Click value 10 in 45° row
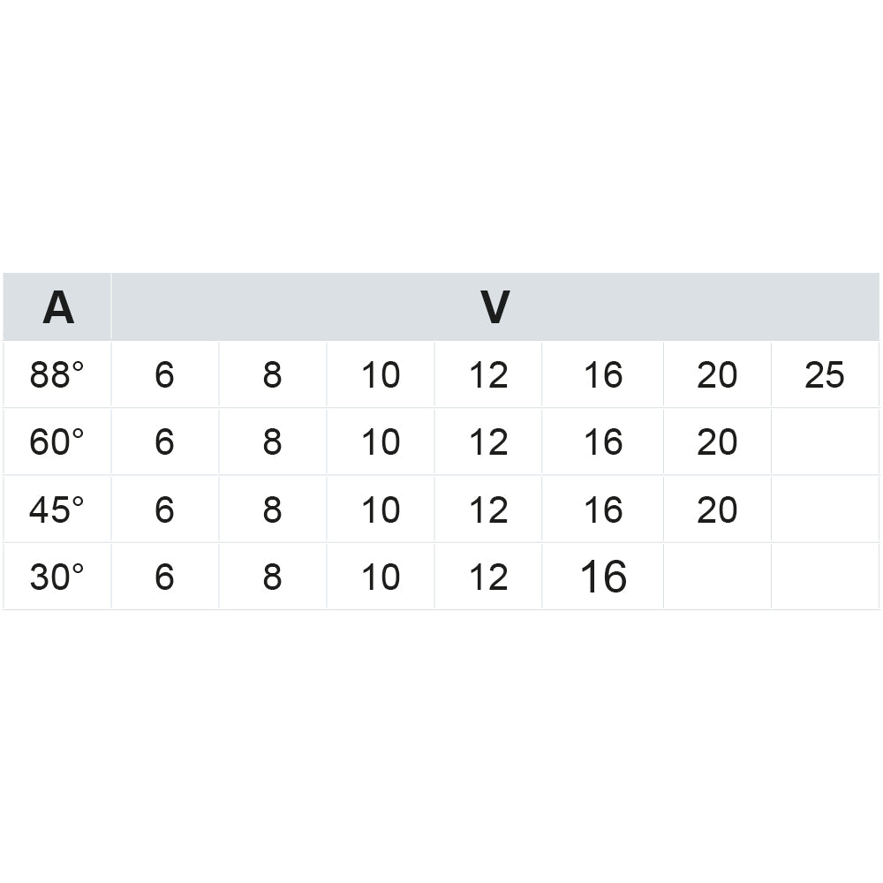This screenshot has height=883, width=883. 381,509
